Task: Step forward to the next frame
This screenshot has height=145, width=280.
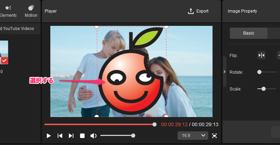Action: coord(71,136)
